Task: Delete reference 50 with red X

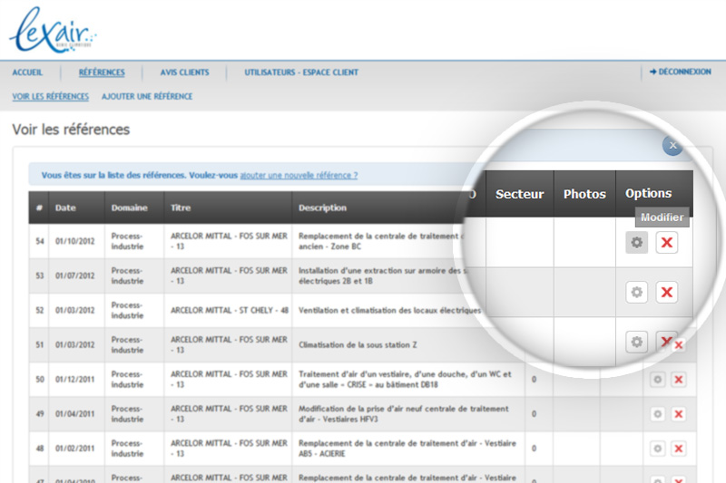Action: (x=678, y=380)
